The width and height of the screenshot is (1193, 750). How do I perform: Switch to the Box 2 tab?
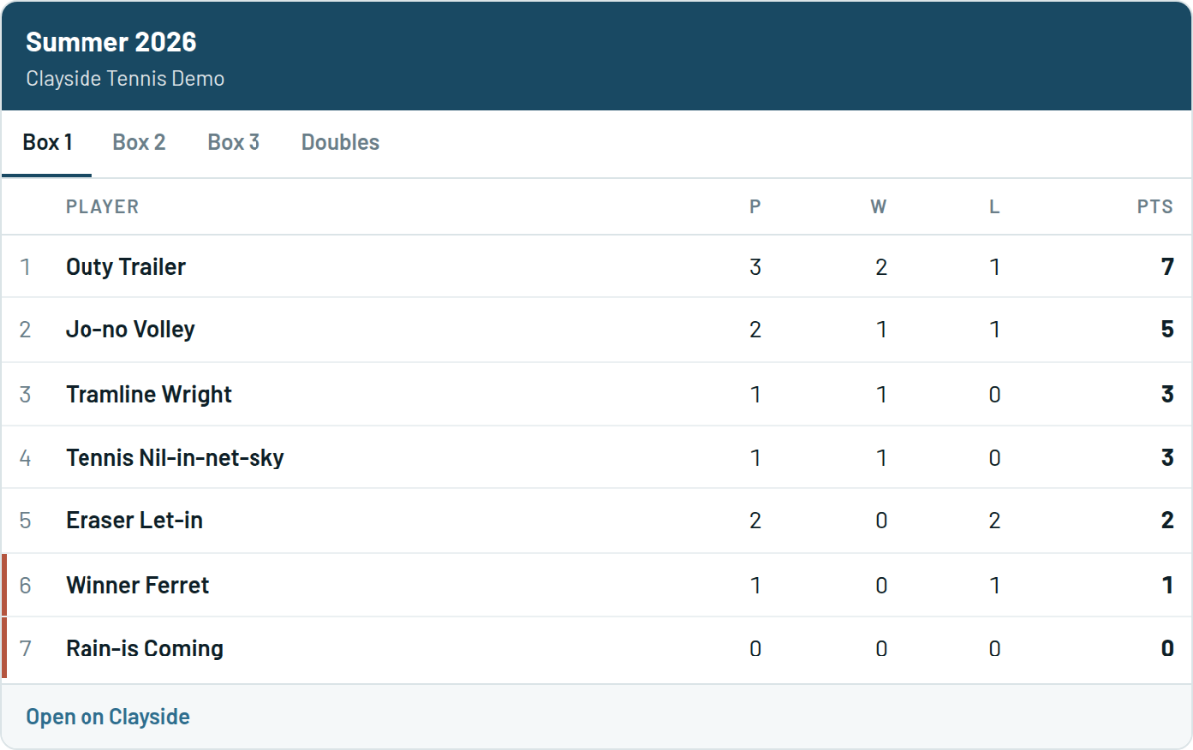(x=139, y=142)
